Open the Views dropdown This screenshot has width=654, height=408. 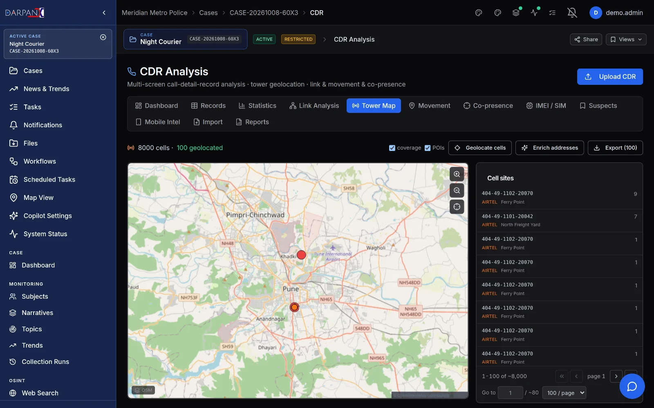coord(626,40)
